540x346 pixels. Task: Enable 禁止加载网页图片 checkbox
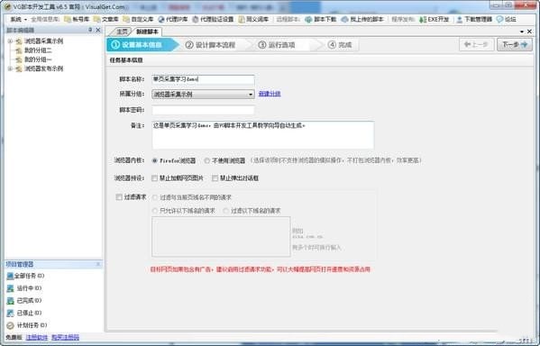click(154, 178)
